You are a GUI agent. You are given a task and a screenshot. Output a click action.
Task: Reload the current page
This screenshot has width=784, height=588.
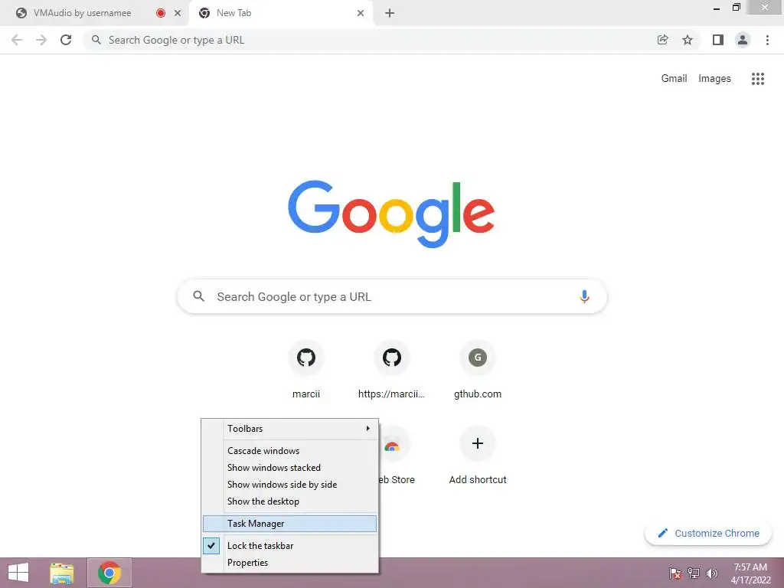(x=66, y=40)
